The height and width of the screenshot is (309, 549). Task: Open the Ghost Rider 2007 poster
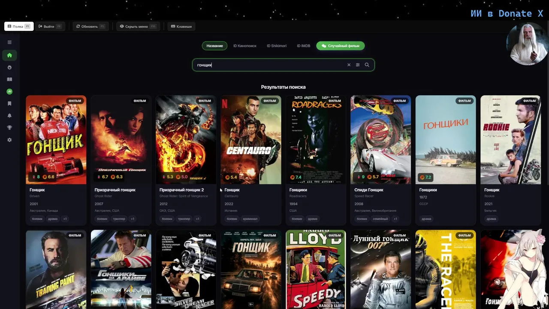tap(121, 139)
